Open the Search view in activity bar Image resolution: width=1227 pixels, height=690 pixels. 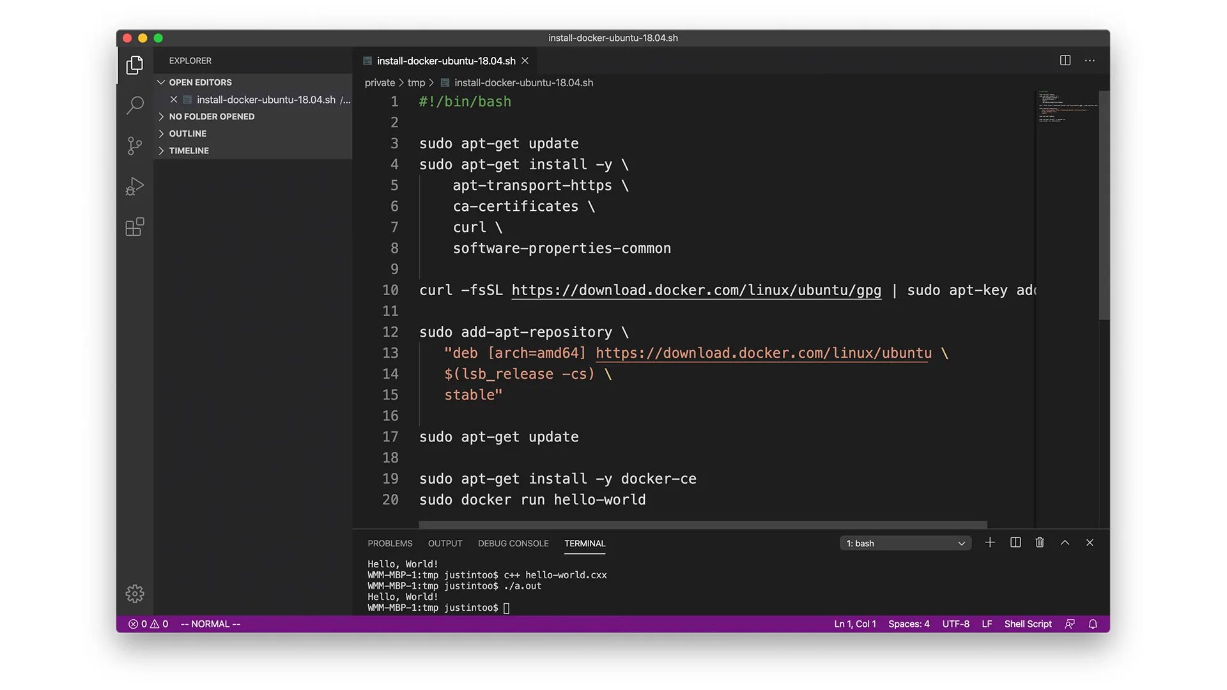click(x=135, y=105)
